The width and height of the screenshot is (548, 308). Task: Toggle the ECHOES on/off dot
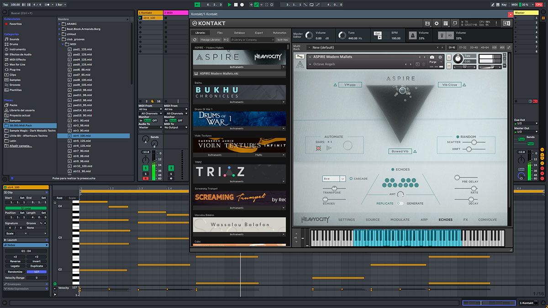pyautogui.click(x=393, y=169)
